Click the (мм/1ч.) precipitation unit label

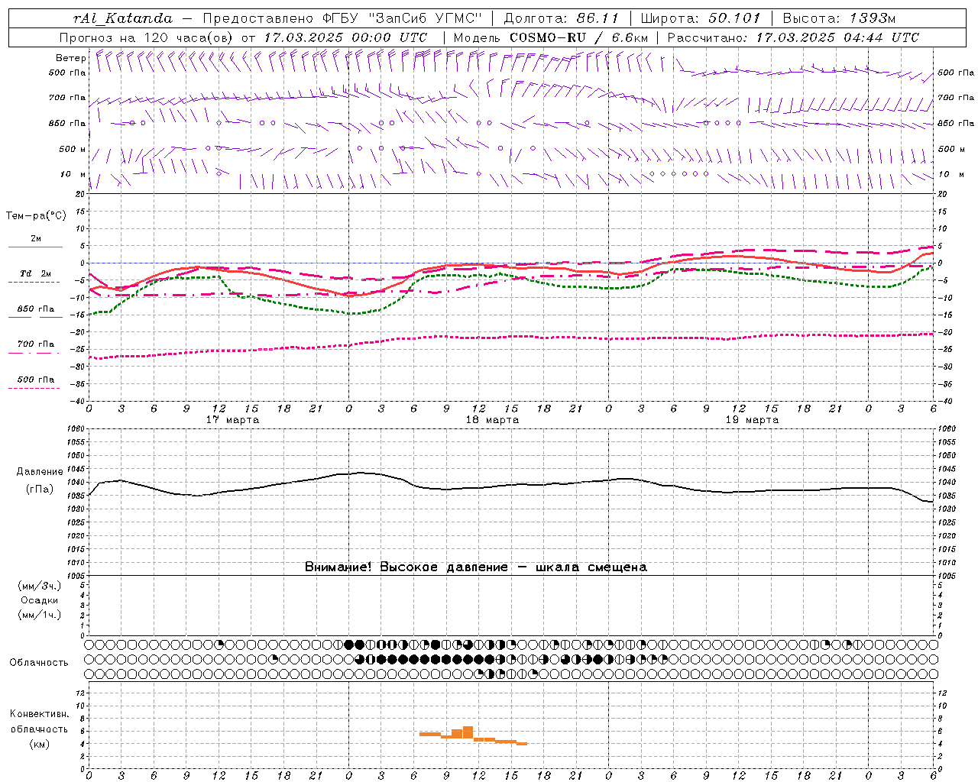tap(39, 615)
